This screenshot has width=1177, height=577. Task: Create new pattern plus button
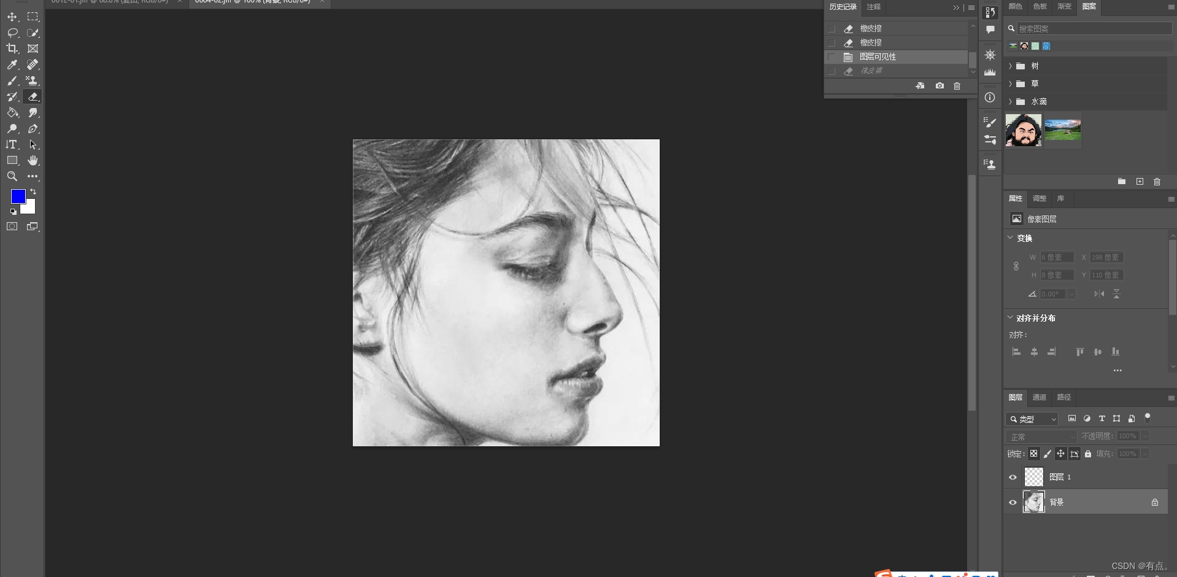pyautogui.click(x=1140, y=182)
